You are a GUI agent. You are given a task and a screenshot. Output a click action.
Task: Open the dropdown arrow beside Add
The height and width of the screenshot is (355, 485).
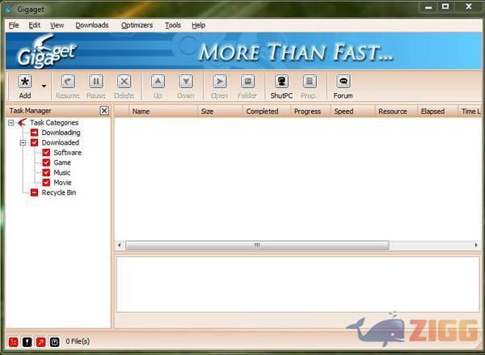click(x=44, y=84)
